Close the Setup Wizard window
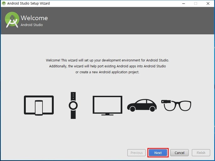 point(208,3)
